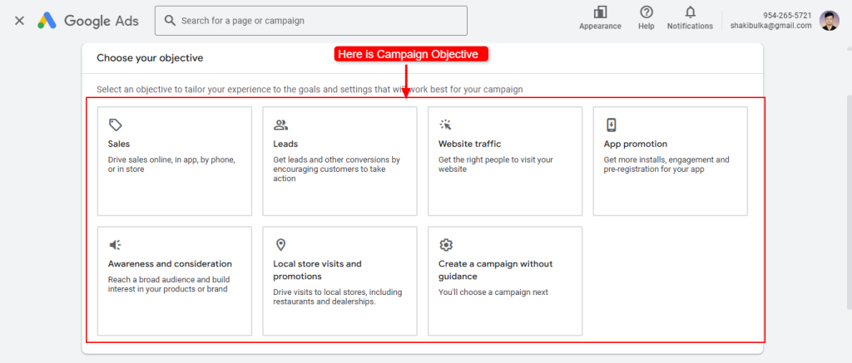Close campaign creation with the X button

click(x=19, y=20)
